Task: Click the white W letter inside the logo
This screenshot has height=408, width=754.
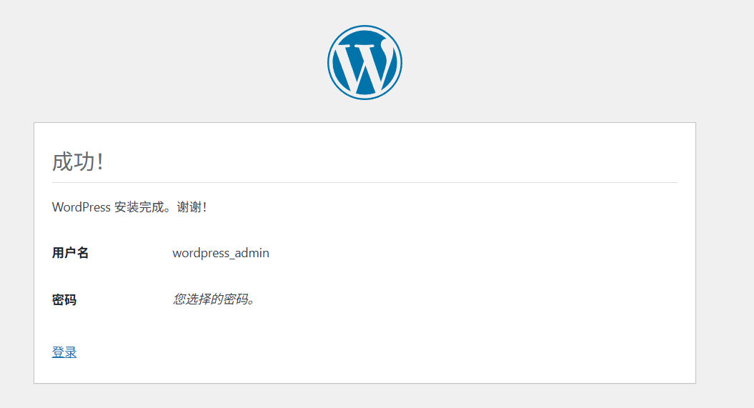Action: [364, 64]
